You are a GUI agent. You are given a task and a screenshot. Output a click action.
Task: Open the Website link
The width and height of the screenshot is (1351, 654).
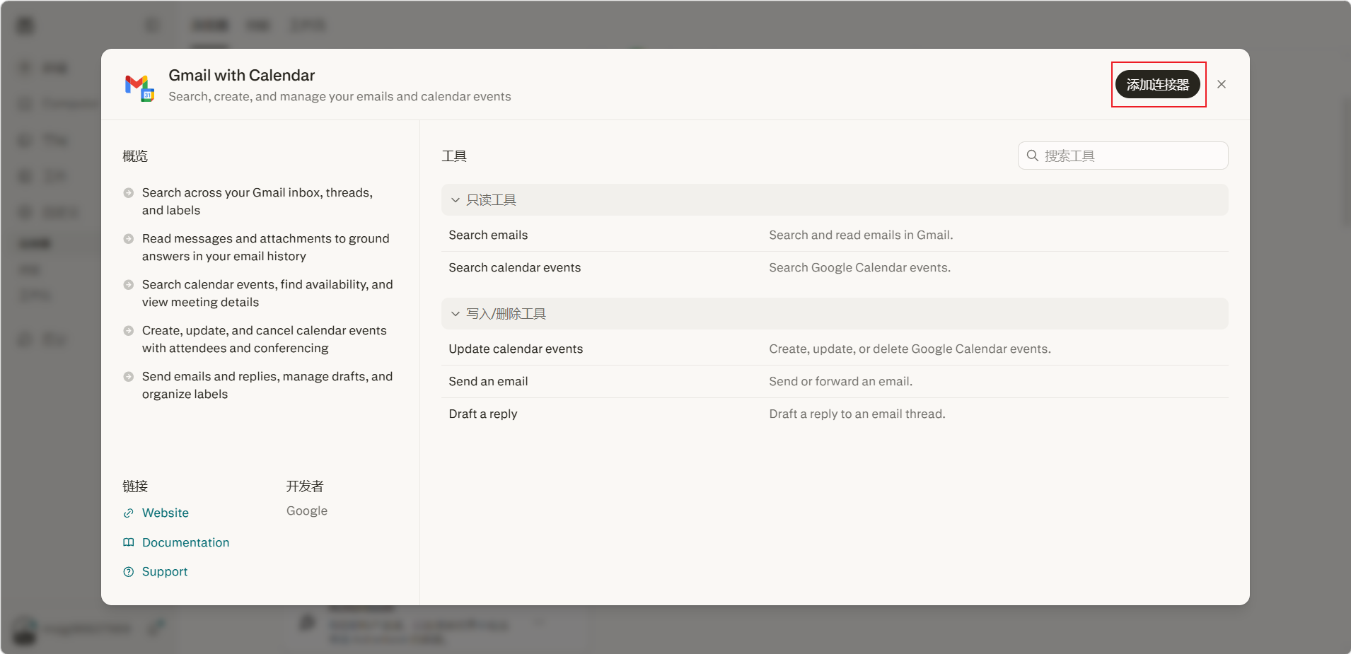pos(166,513)
